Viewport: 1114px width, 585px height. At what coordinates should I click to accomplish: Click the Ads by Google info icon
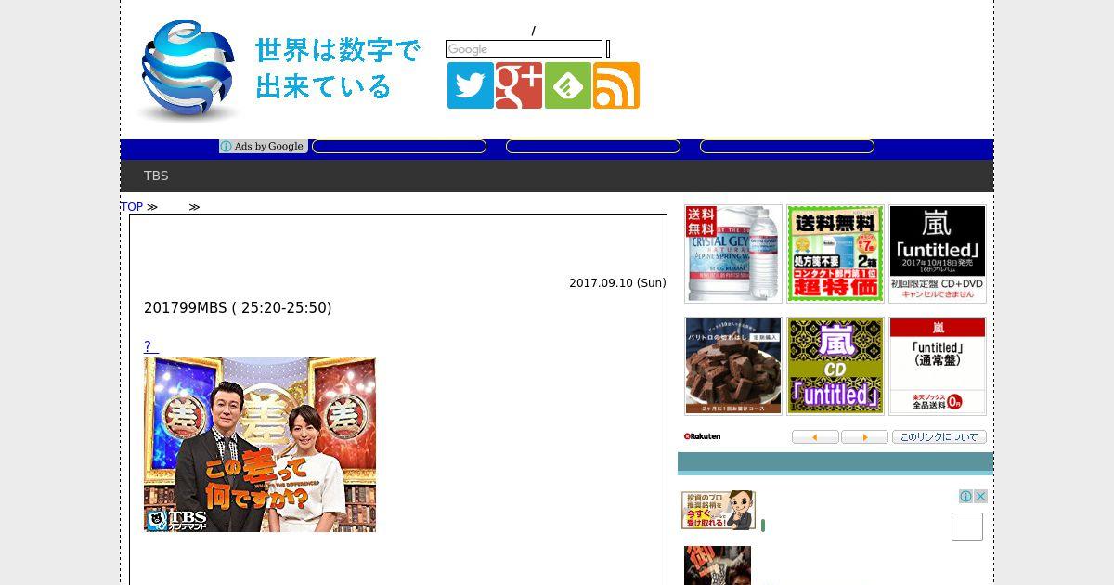coord(226,147)
